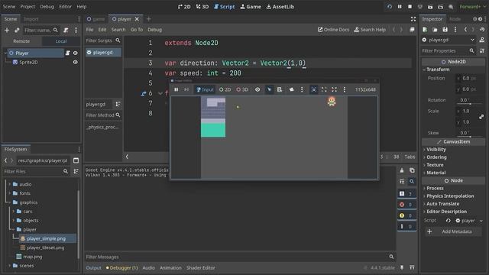
Task: Open the Node tab beside Inspector
Action: [455, 19]
